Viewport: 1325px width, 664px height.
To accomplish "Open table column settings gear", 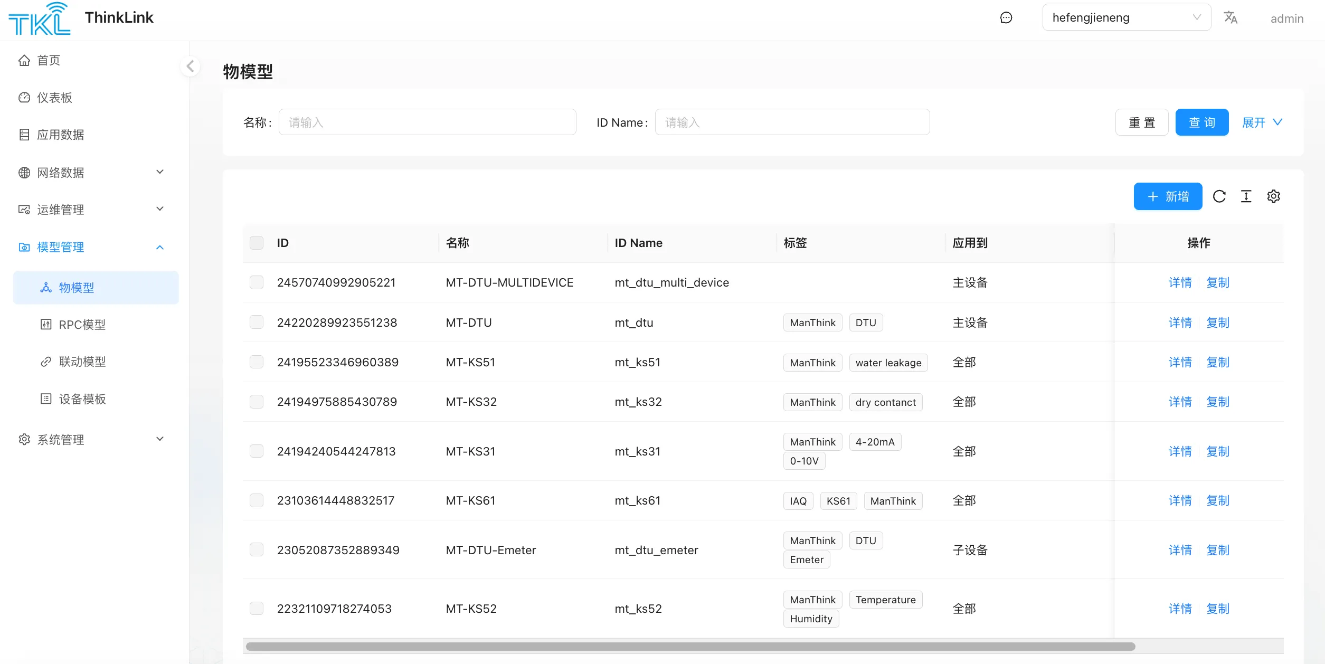I will (x=1273, y=196).
